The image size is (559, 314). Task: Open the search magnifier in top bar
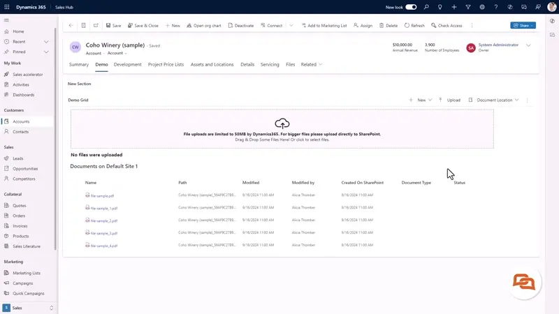pos(426,7)
